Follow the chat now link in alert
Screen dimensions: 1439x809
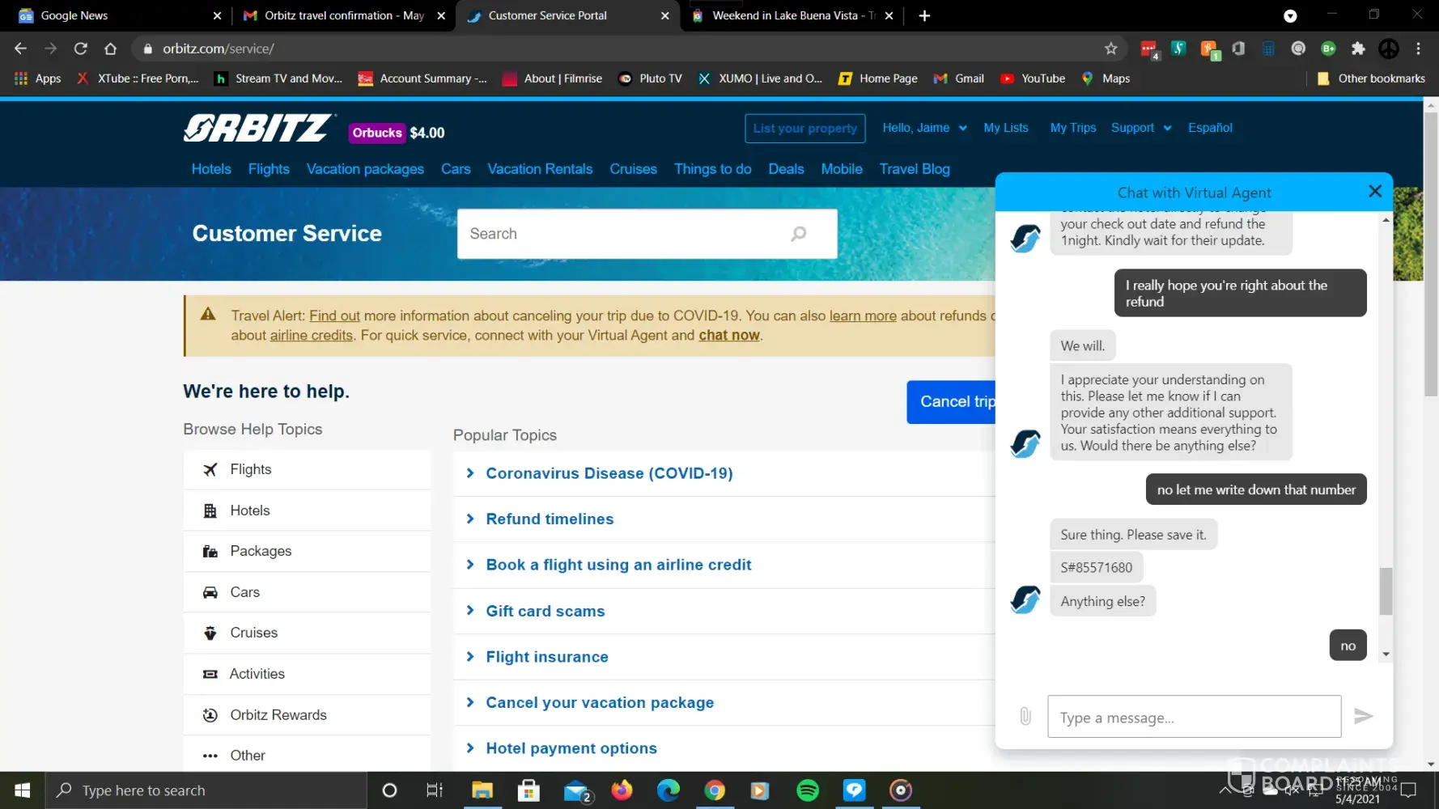[x=728, y=335]
